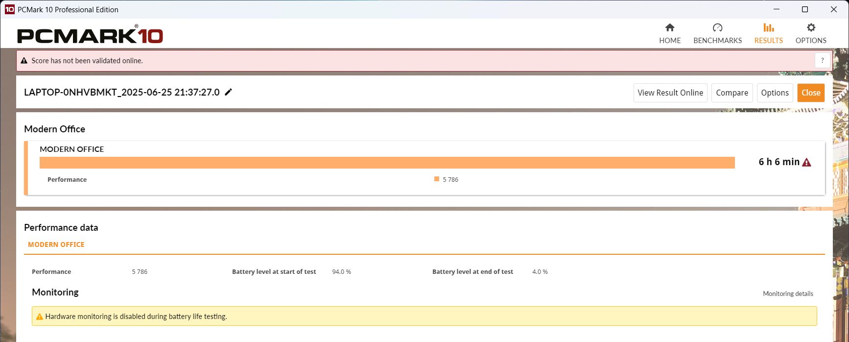The width and height of the screenshot is (849, 342).
Task: Click the MODERN OFFICE card heading
Action: tap(72, 149)
